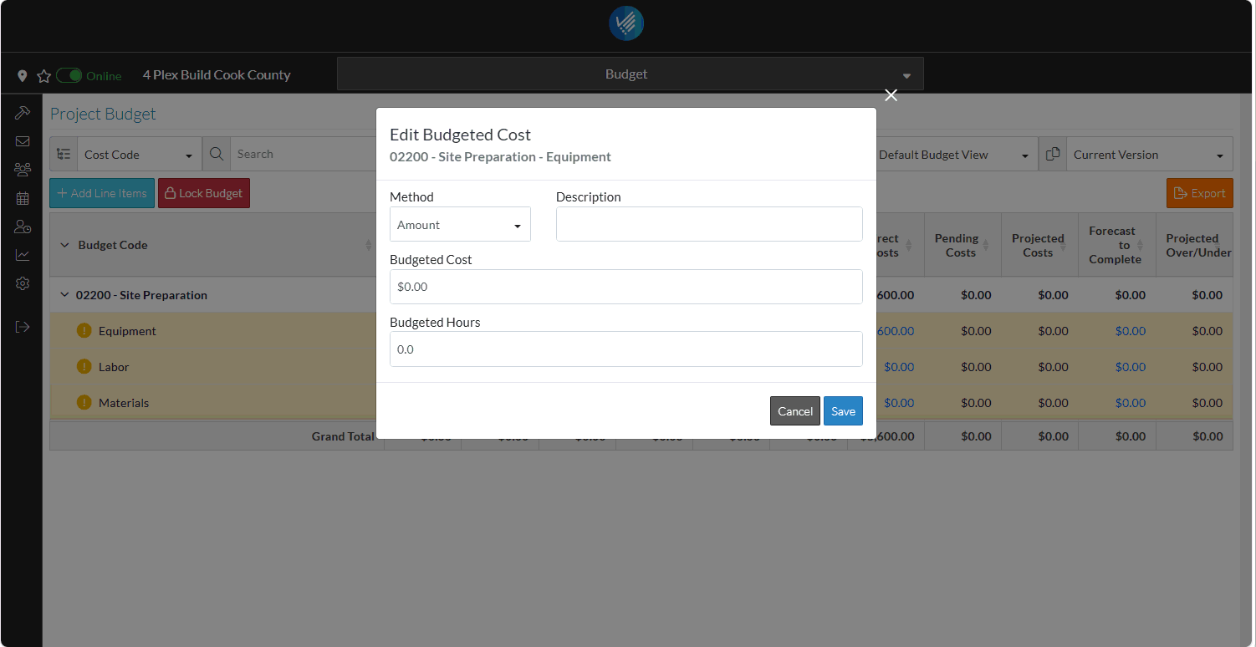Viewport: 1256px width, 647px height.
Task: Click the user clock timesheet icon
Action: (23, 227)
